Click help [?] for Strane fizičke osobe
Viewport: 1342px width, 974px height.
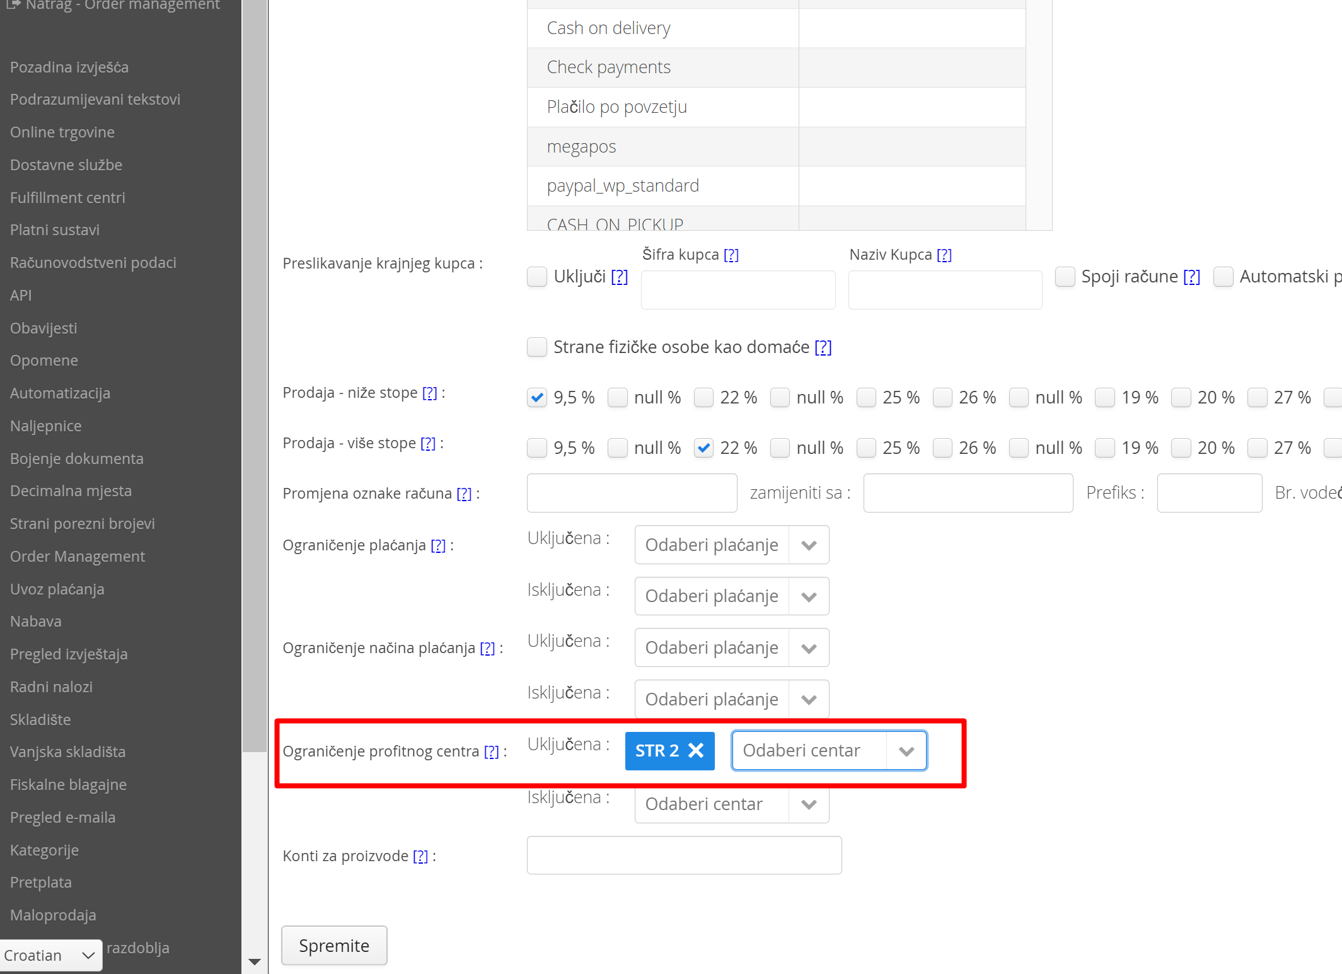coord(823,347)
